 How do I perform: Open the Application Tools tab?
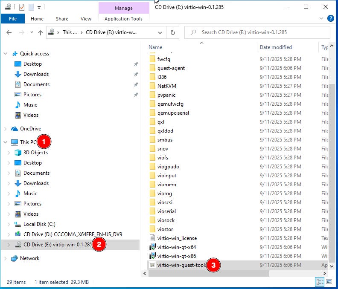[123, 19]
